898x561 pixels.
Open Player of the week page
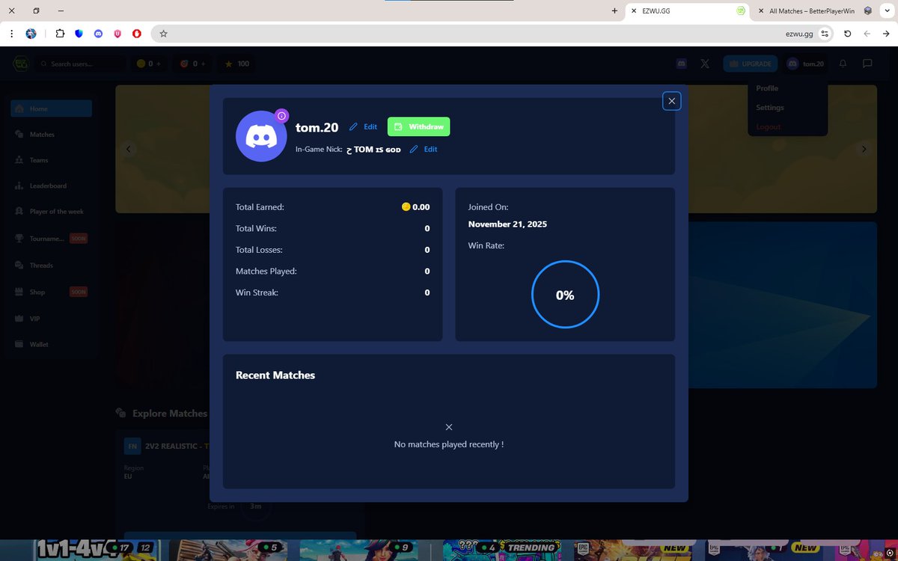point(51,212)
